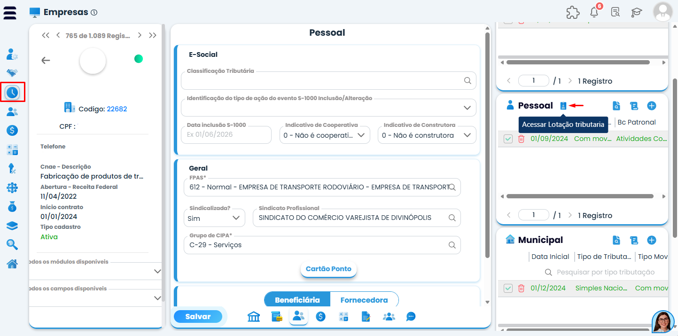Open the calculator icon in left sidebar
Viewport: 678px width, 336px height.
tap(12, 150)
